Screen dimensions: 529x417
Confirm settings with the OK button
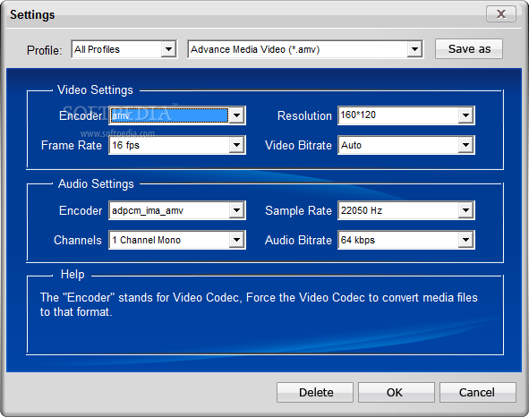coord(397,392)
